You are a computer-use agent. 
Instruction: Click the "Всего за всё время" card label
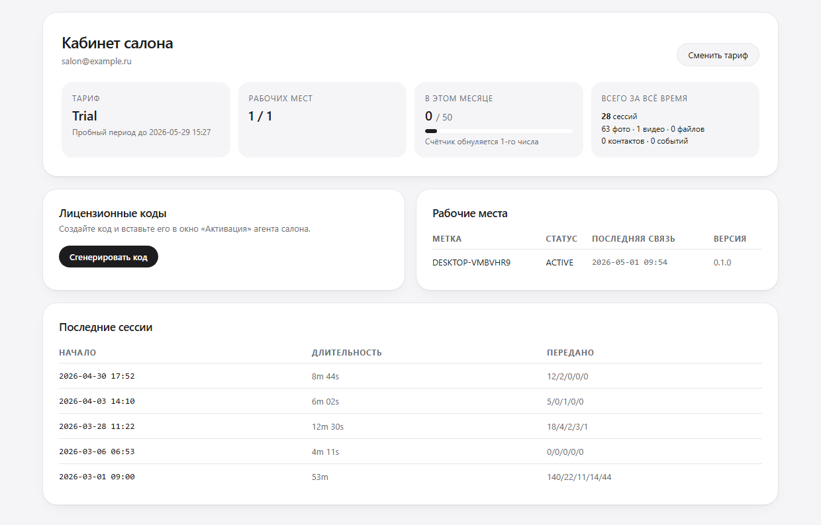pyautogui.click(x=644, y=98)
